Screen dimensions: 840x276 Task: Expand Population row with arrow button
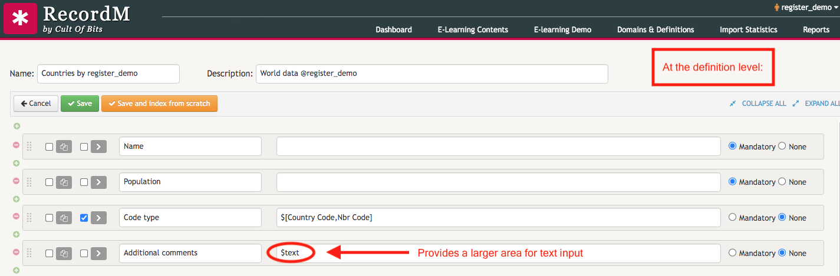tap(98, 182)
